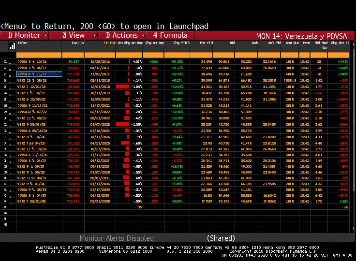Select the VENZ 9 05/07/23 ticker
Screen dimensions: 356x261
click(x=31, y=124)
